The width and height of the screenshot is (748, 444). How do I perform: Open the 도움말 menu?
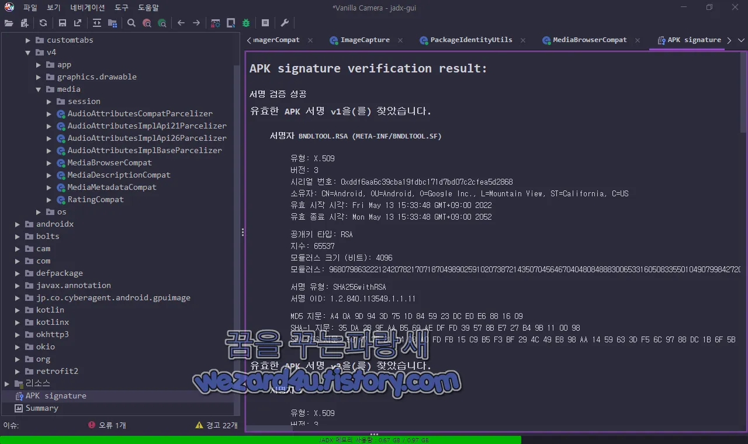[x=148, y=8]
